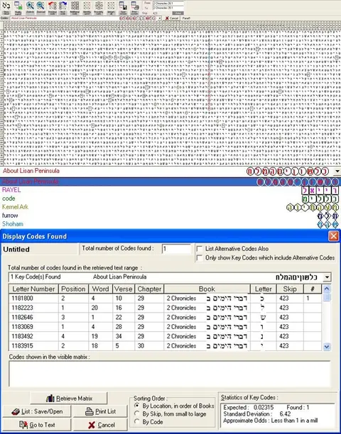The width and height of the screenshot is (341, 434).
Task: Select the Kernel Ark code row
Action: coord(170,207)
